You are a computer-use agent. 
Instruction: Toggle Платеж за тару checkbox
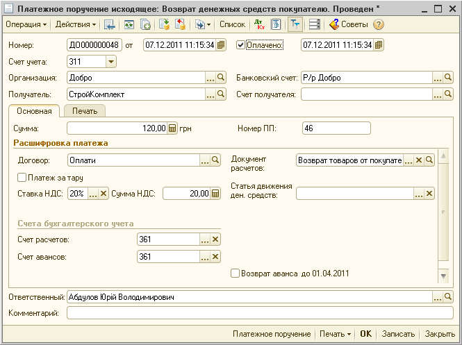coord(22,178)
